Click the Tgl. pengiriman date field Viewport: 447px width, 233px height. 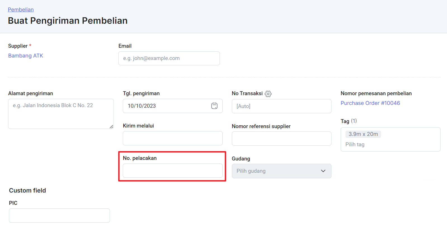[166, 106]
